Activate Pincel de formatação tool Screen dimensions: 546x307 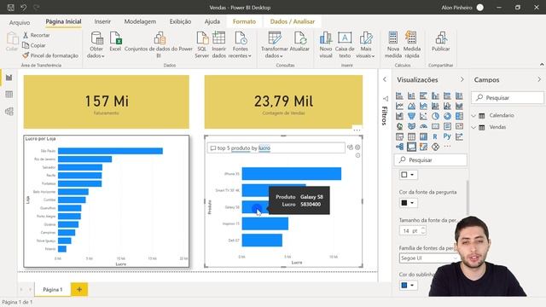(x=50, y=55)
